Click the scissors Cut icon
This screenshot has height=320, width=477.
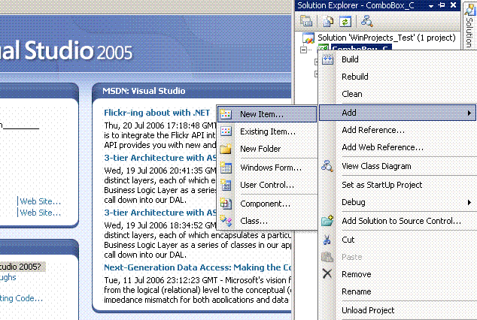(327, 240)
